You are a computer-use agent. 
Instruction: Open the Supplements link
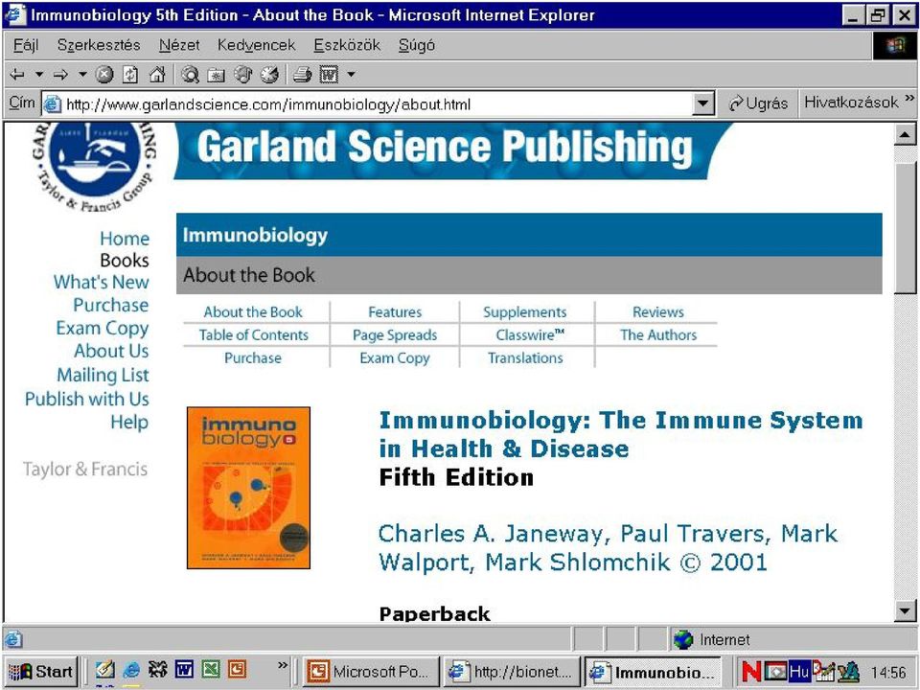(x=525, y=312)
